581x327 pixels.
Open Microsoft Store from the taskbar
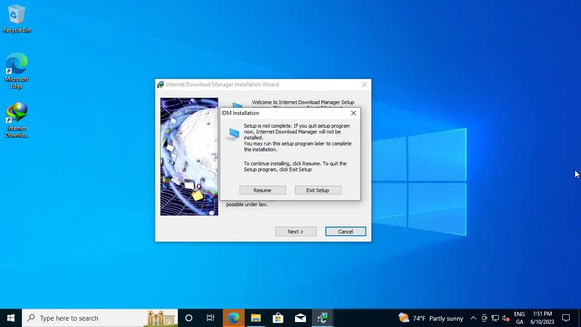pyautogui.click(x=278, y=318)
